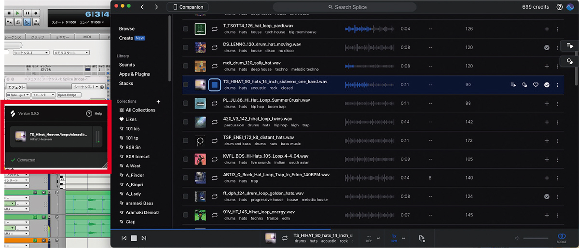Pause the DAW transport
This screenshot has width=579, height=248.
[x=27, y=13]
